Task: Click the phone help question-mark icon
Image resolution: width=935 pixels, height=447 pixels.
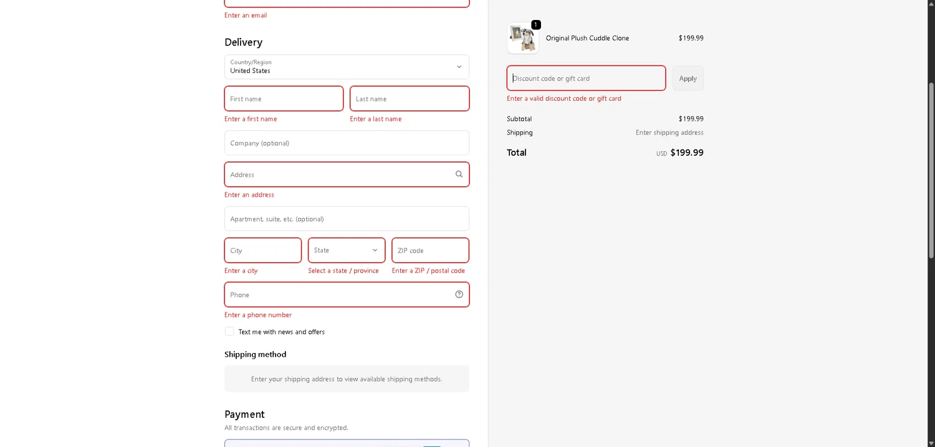Action: pyautogui.click(x=459, y=294)
